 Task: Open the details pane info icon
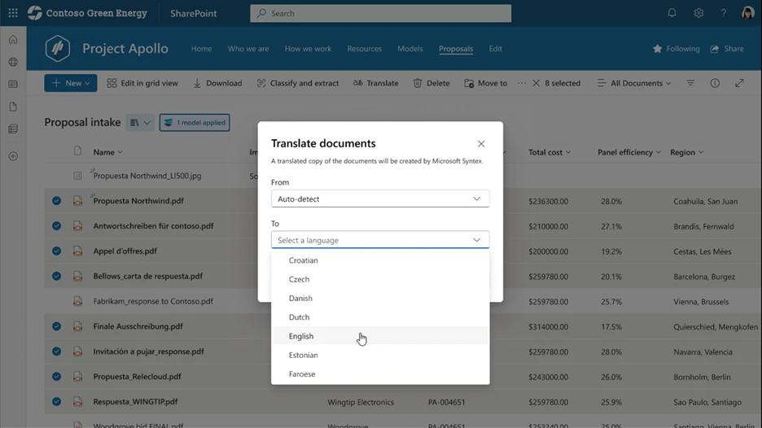(x=715, y=83)
